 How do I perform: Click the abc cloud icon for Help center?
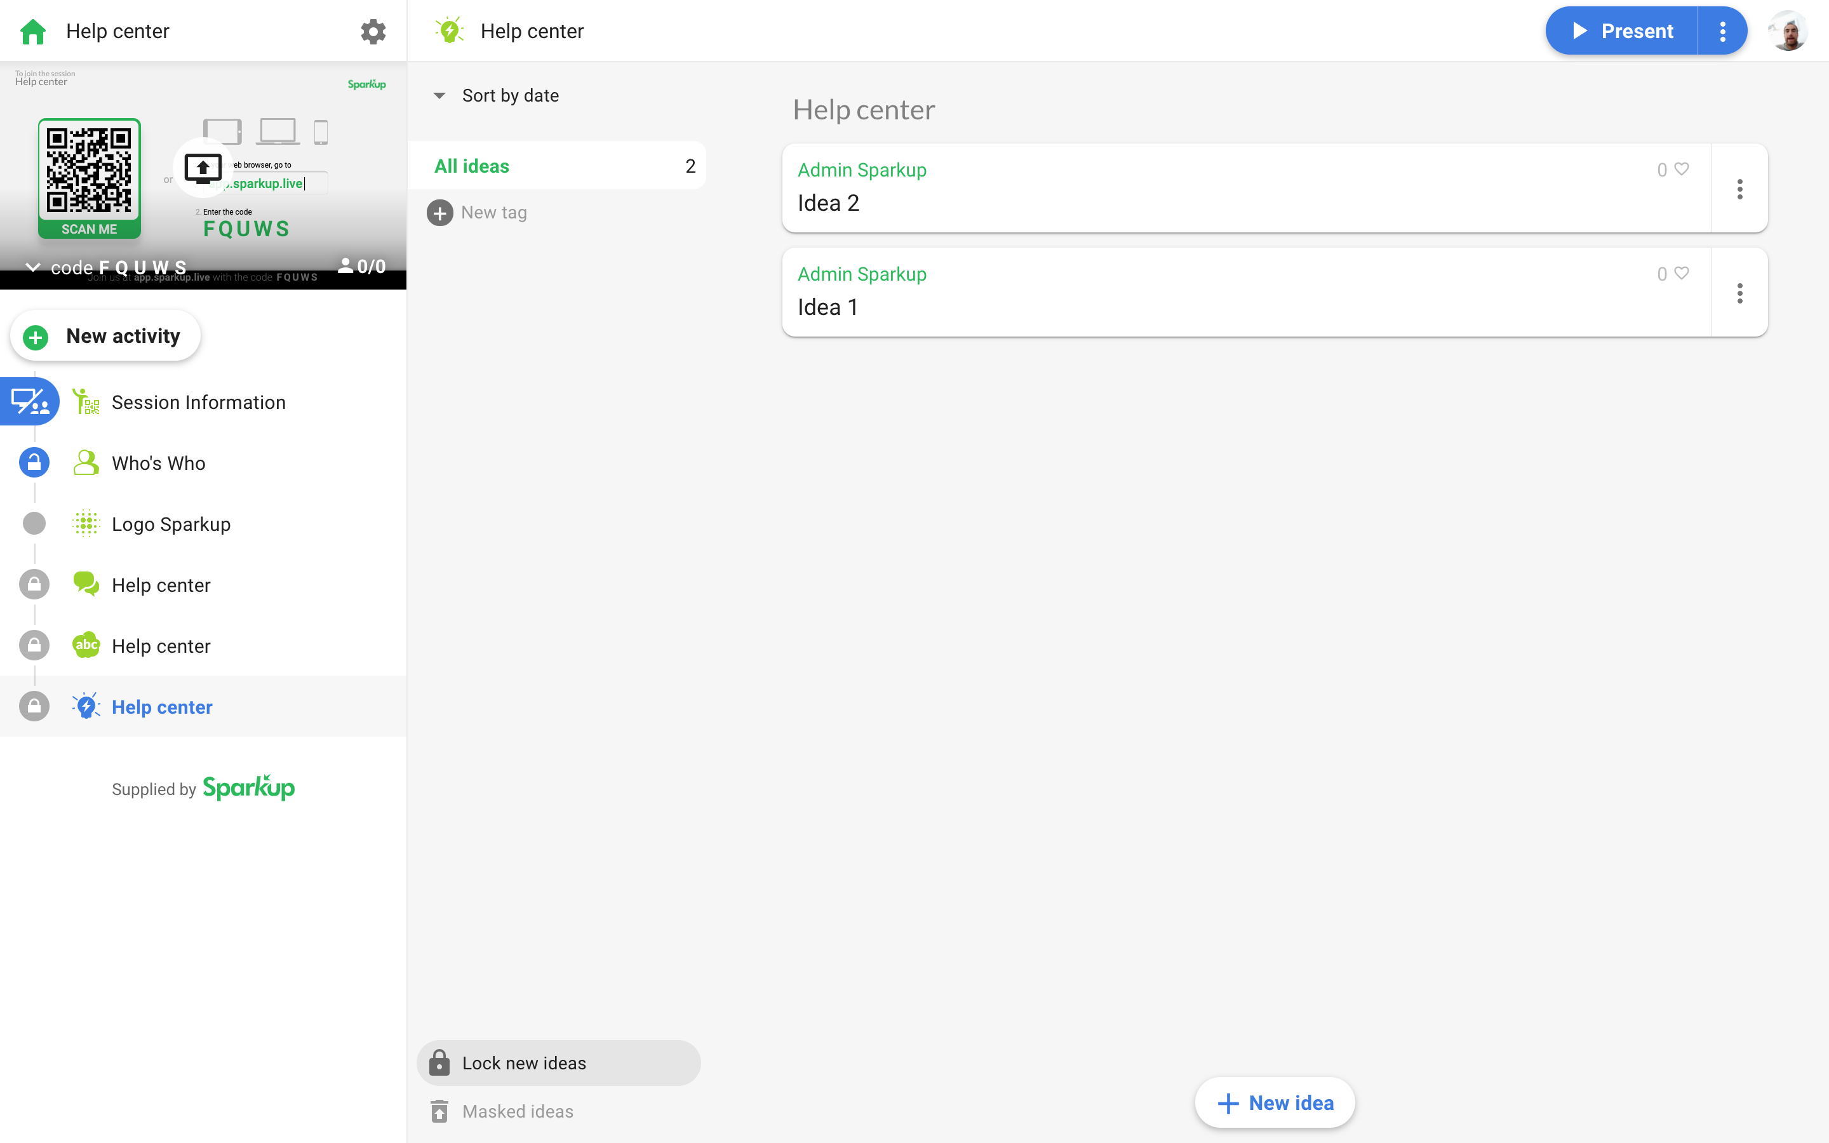[86, 645]
